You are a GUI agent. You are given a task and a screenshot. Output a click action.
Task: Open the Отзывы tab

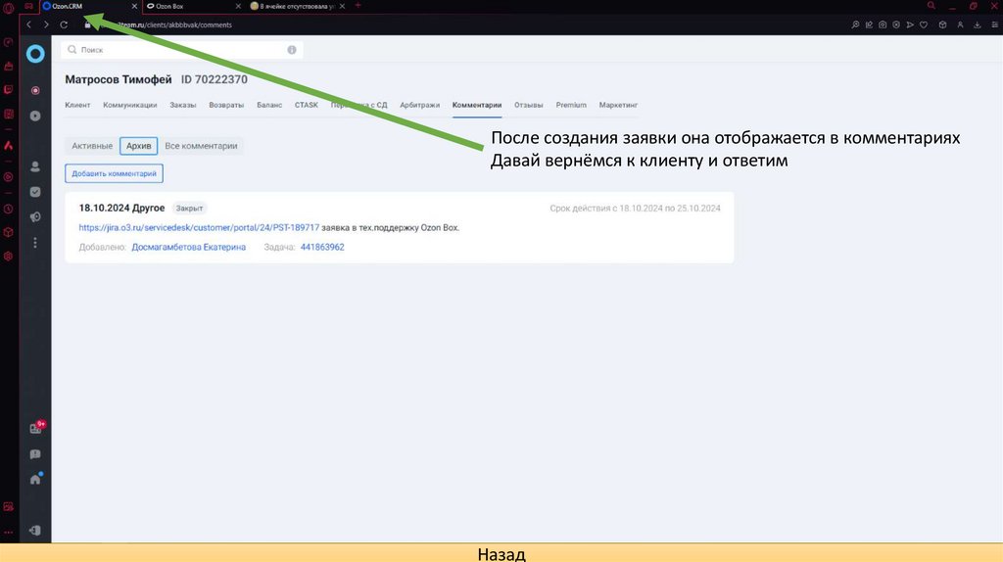point(528,105)
